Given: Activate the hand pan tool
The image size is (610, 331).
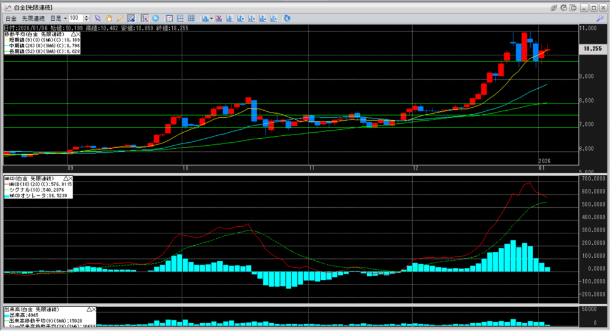Looking at the screenshot, I should (x=109, y=18).
